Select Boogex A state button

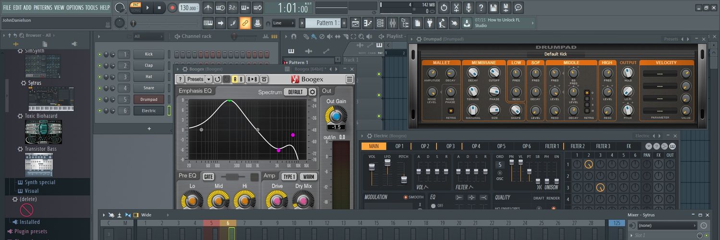pyautogui.click(x=236, y=79)
